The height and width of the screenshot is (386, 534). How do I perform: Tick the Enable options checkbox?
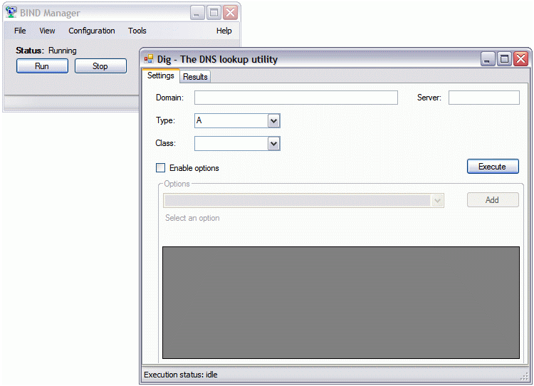(x=160, y=167)
